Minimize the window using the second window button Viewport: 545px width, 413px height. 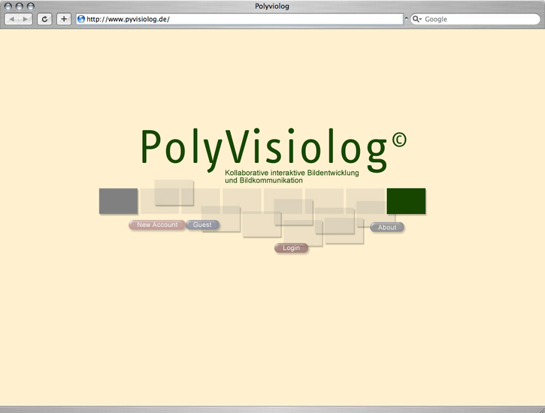pos(20,6)
